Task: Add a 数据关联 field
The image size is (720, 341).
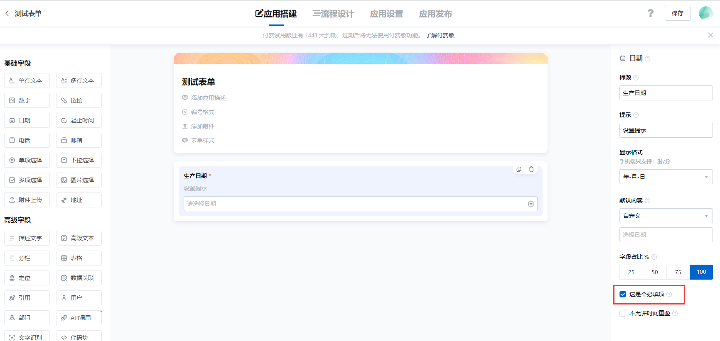Action: pos(79,278)
